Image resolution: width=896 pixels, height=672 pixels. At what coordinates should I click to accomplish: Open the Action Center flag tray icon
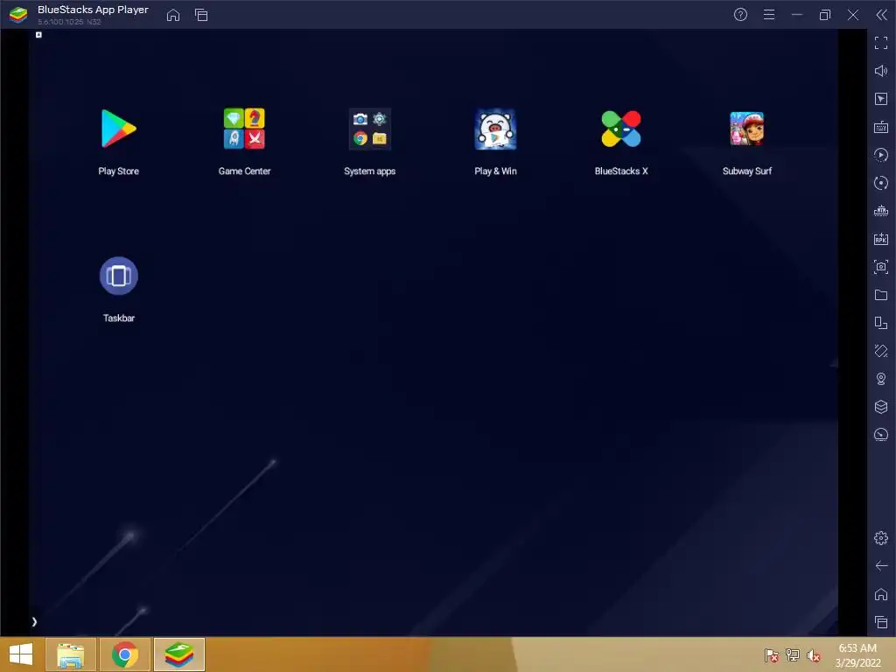click(771, 655)
